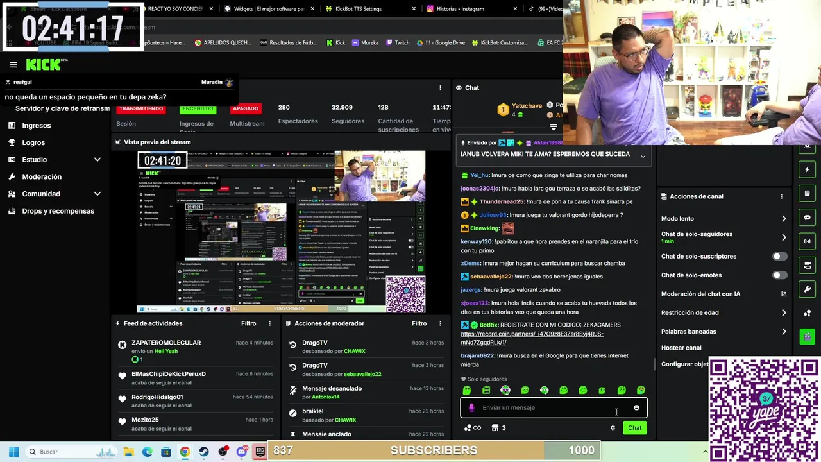Open Ingresos in sidebar

coord(36,126)
